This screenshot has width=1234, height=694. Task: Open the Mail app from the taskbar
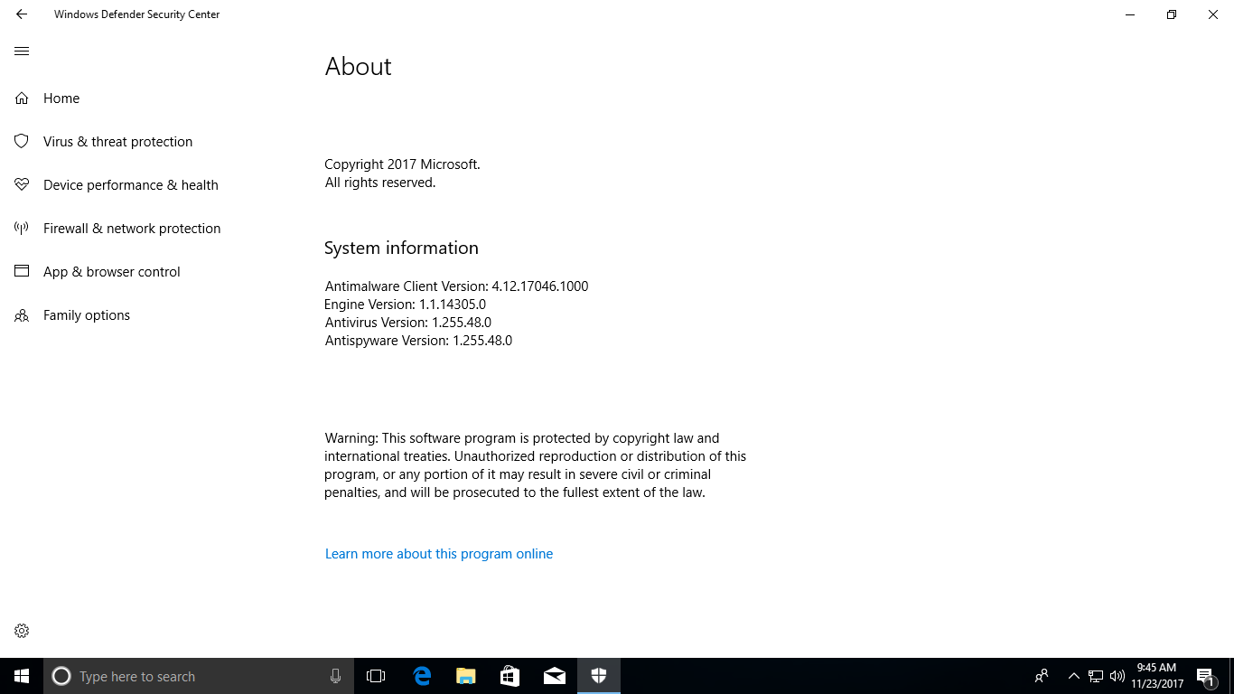point(555,676)
